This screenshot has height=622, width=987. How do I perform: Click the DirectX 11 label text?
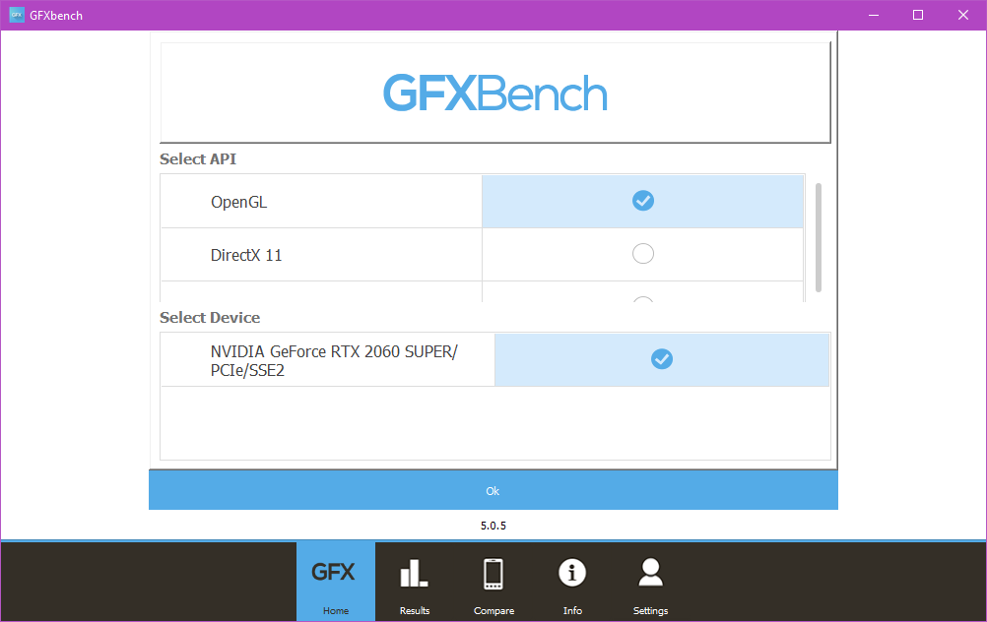tap(246, 255)
